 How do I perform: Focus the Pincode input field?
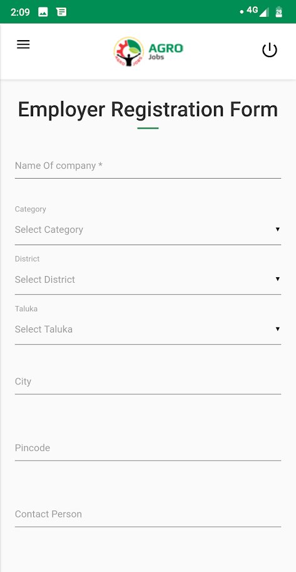[148, 448]
